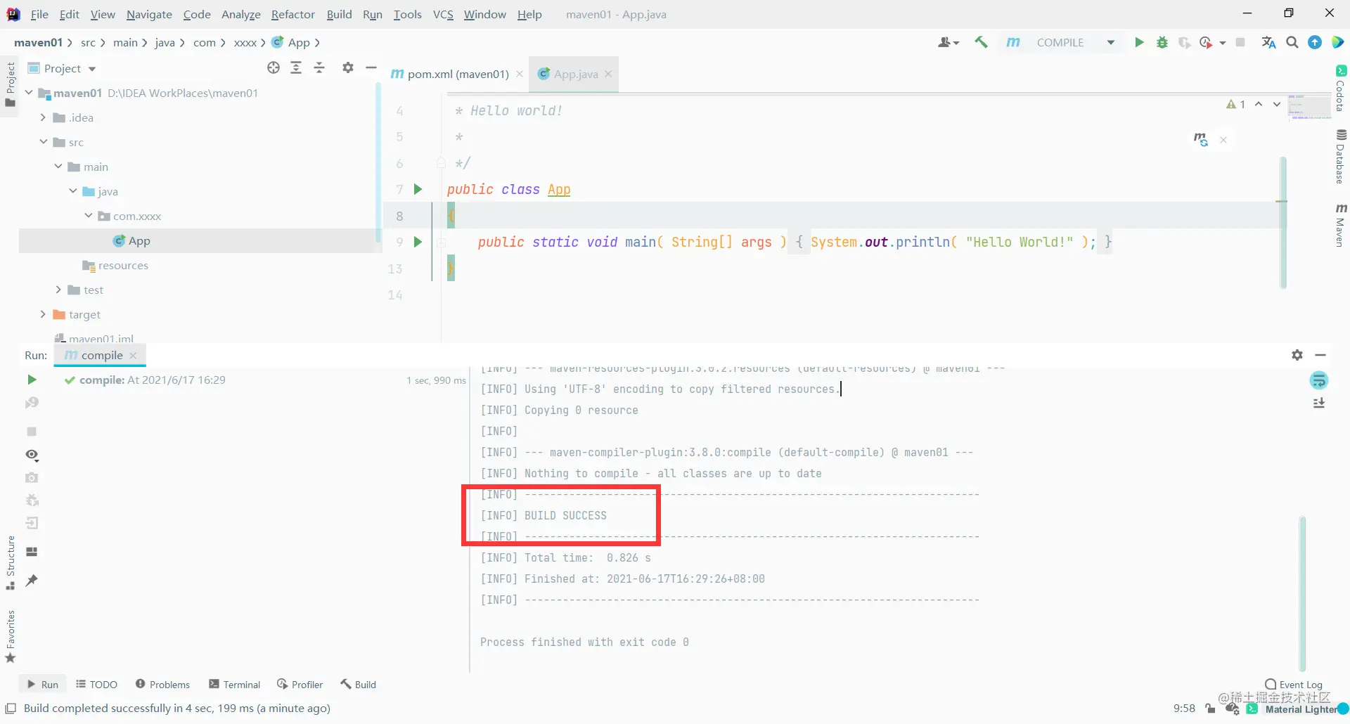Click the Build project hammer icon
This screenshot has height=724, width=1350.
(x=981, y=42)
